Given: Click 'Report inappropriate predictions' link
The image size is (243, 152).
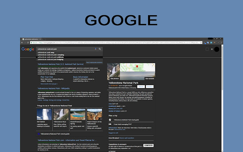Looking at the screenshot, I should (x=94, y=62).
